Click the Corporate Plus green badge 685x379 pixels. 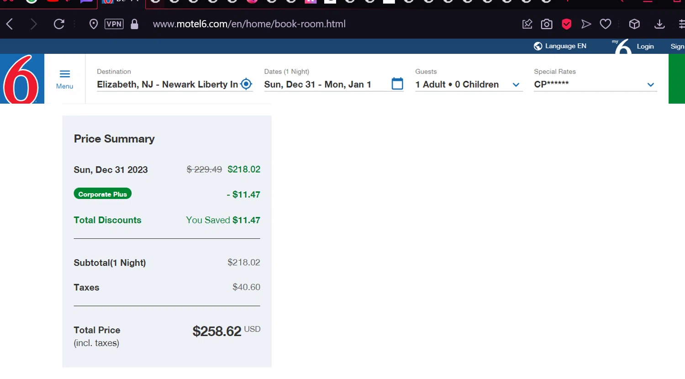pyautogui.click(x=103, y=194)
